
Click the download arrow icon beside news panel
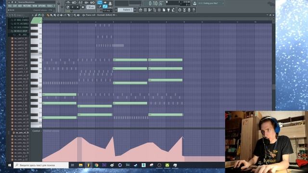click(194, 3)
